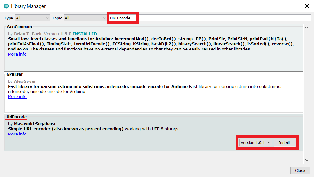Click the Library Manager title bar text
Viewport: 314px width, 177px height.
pyautogui.click(x=28, y=6)
